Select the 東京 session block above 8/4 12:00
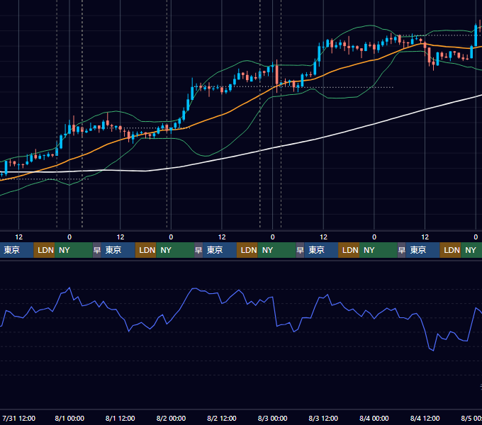The width and height of the screenshot is (482, 425). [x=422, y=250]
